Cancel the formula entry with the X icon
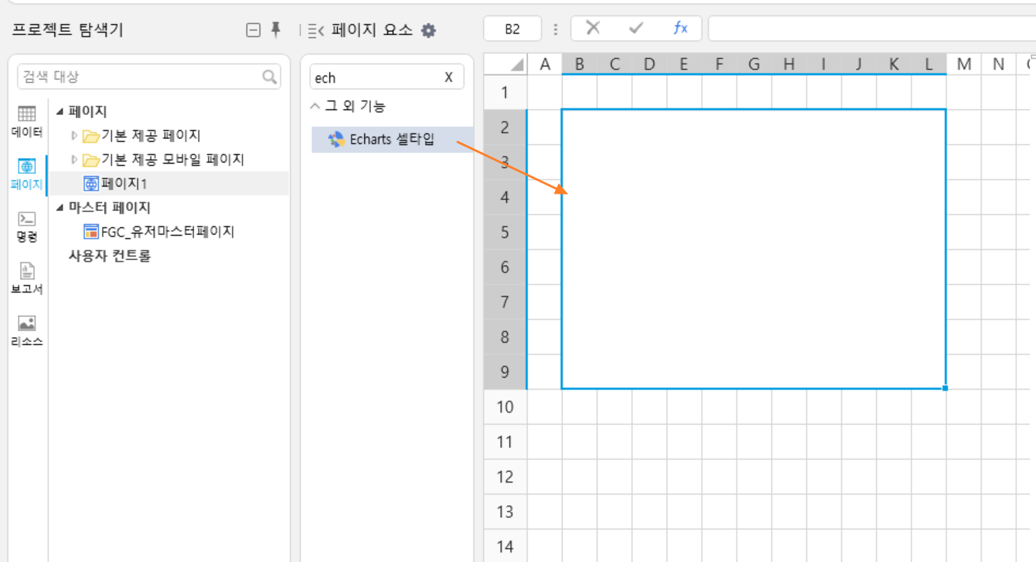The height and width of the screenshot is (562, 1036). (x=593, y=28)
